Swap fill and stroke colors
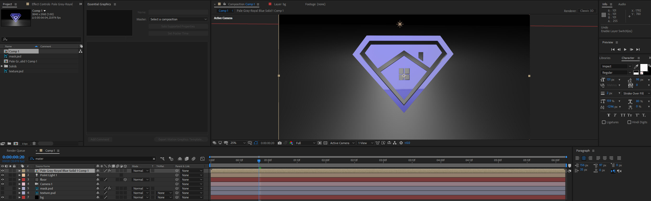The height and width of the screenshot is (201, 651). [649, 66]
